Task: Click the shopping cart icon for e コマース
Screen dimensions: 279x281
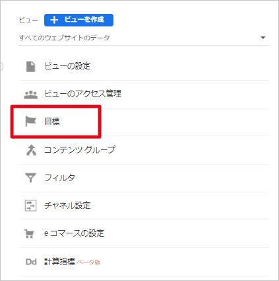Action: [29, 233]
